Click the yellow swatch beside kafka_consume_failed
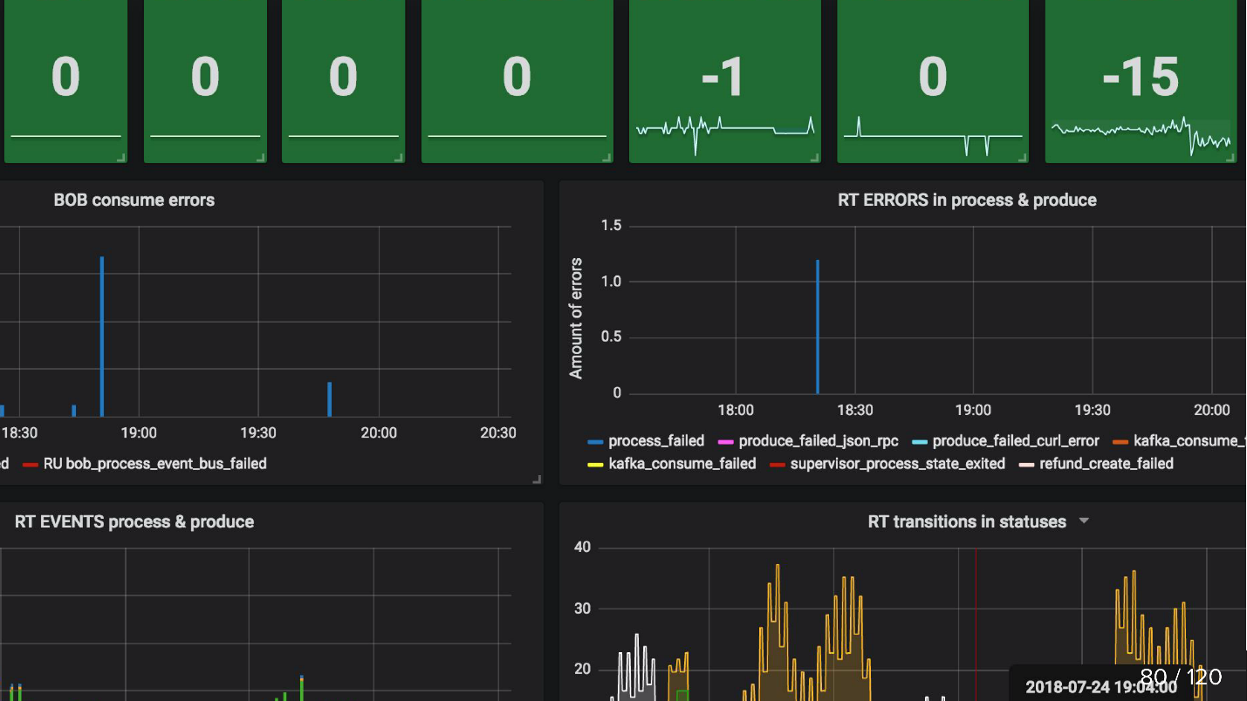1247x701 pixels. (x=595, y=465)
